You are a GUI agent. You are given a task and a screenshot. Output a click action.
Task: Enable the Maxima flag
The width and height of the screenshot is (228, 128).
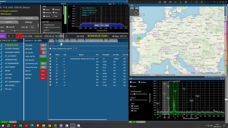(44, 16)
